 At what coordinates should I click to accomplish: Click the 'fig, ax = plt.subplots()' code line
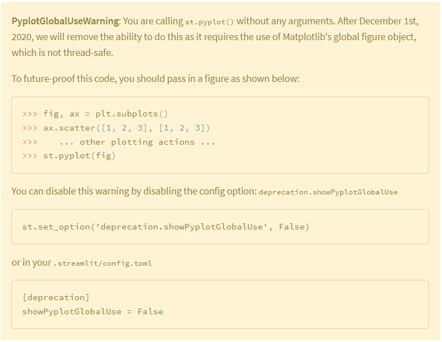click(95, 114)
